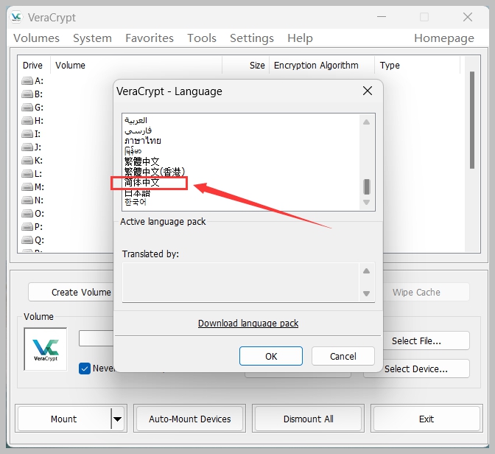Open the Mount button dropdown arrow

pos(117,419)
